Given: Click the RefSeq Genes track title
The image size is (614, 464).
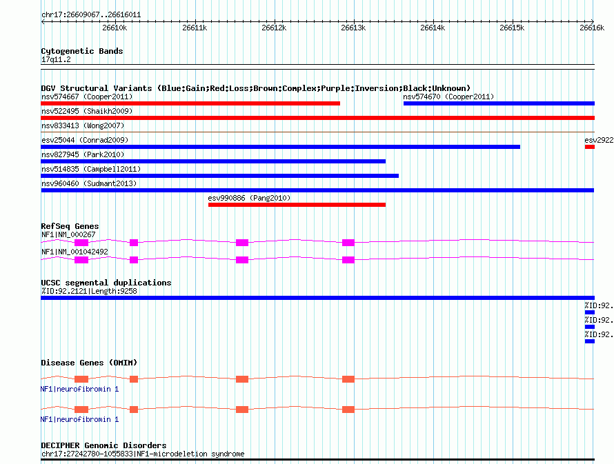Looking at the screenshot, I should (x=70, y=226).
